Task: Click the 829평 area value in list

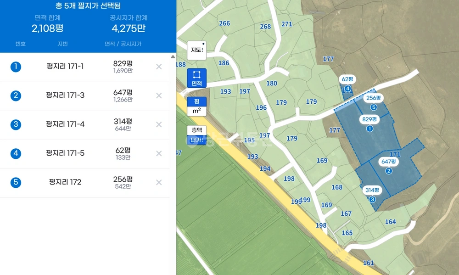Action: click(x=123, y=63)
